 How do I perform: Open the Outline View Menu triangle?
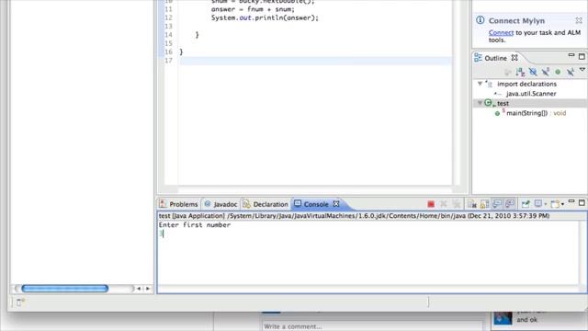(582, 70)
